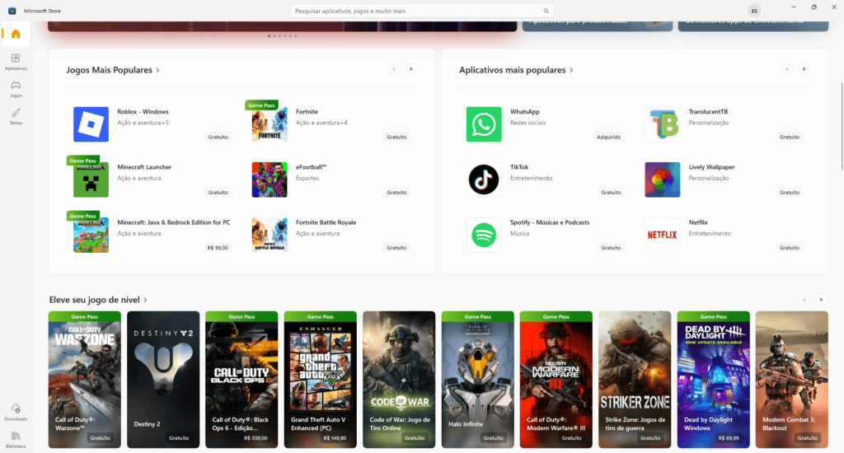This screenshot has width=844, height=453.
Task: Select the TranslucentTB title text
Action: (708, 112)
